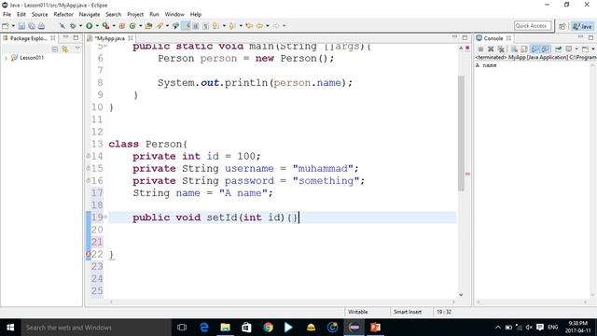Screen dimensions: 597x336
Task: Click the Debug bug icon in toolbar
Action: pyautogui.click(x=73, y=26)
